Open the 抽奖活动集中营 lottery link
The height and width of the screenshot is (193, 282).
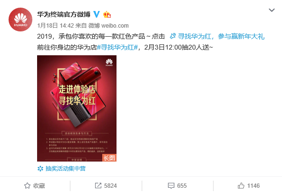(x=66, y=169)
